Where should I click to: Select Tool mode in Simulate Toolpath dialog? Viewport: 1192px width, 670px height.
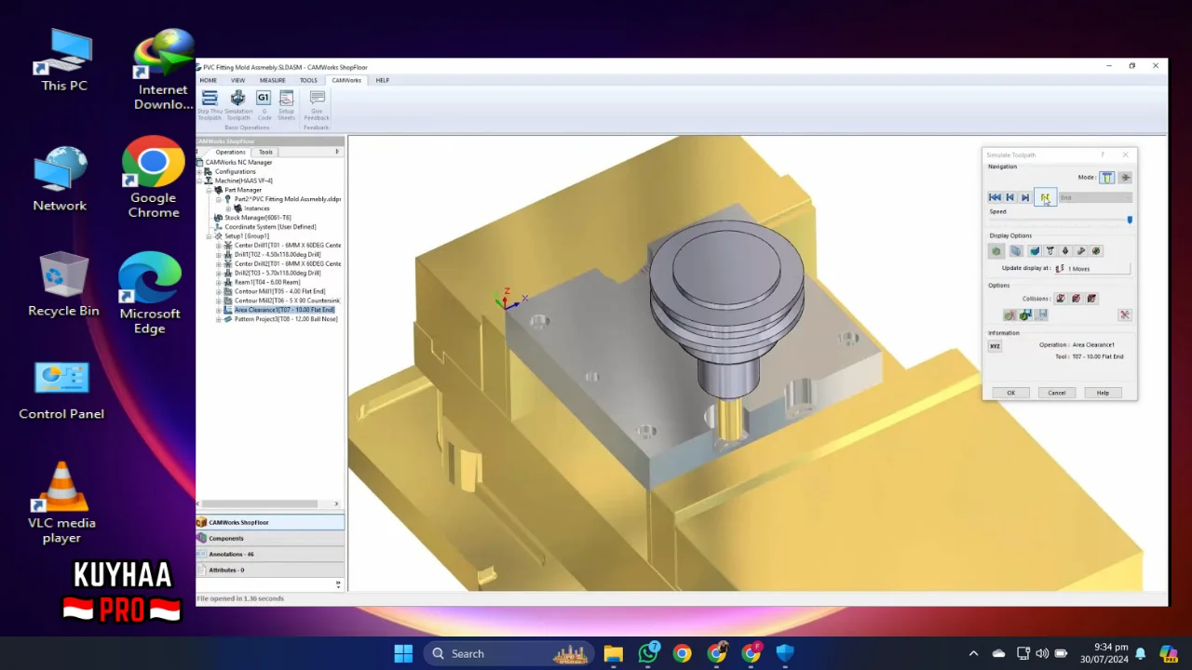point(1107,178)
